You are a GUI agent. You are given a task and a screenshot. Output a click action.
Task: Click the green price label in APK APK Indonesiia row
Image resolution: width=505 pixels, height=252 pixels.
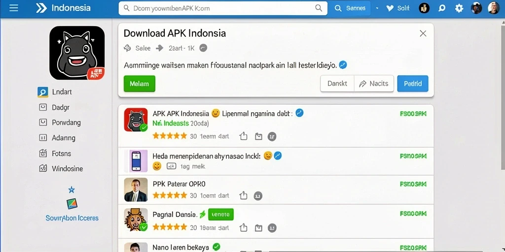coord(413,114)
